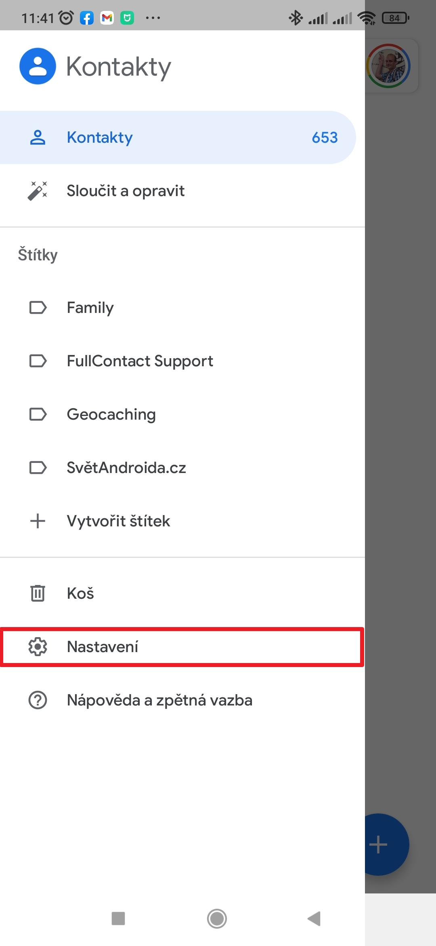Open the Family label

[90, 308]
